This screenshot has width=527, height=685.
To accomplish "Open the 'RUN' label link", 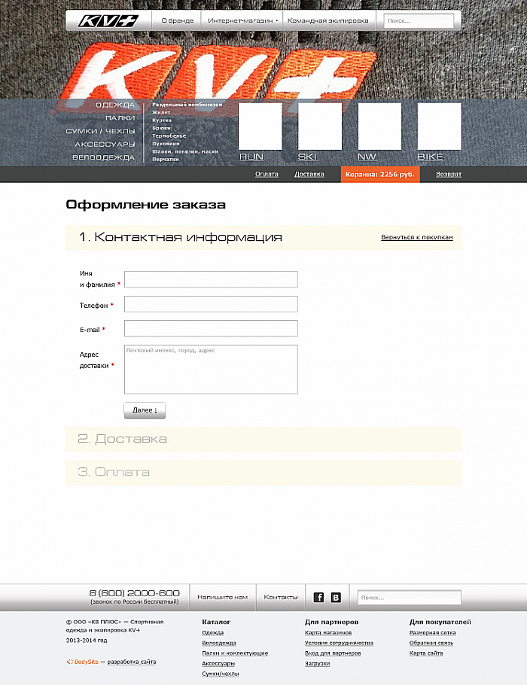I will 251,157.
